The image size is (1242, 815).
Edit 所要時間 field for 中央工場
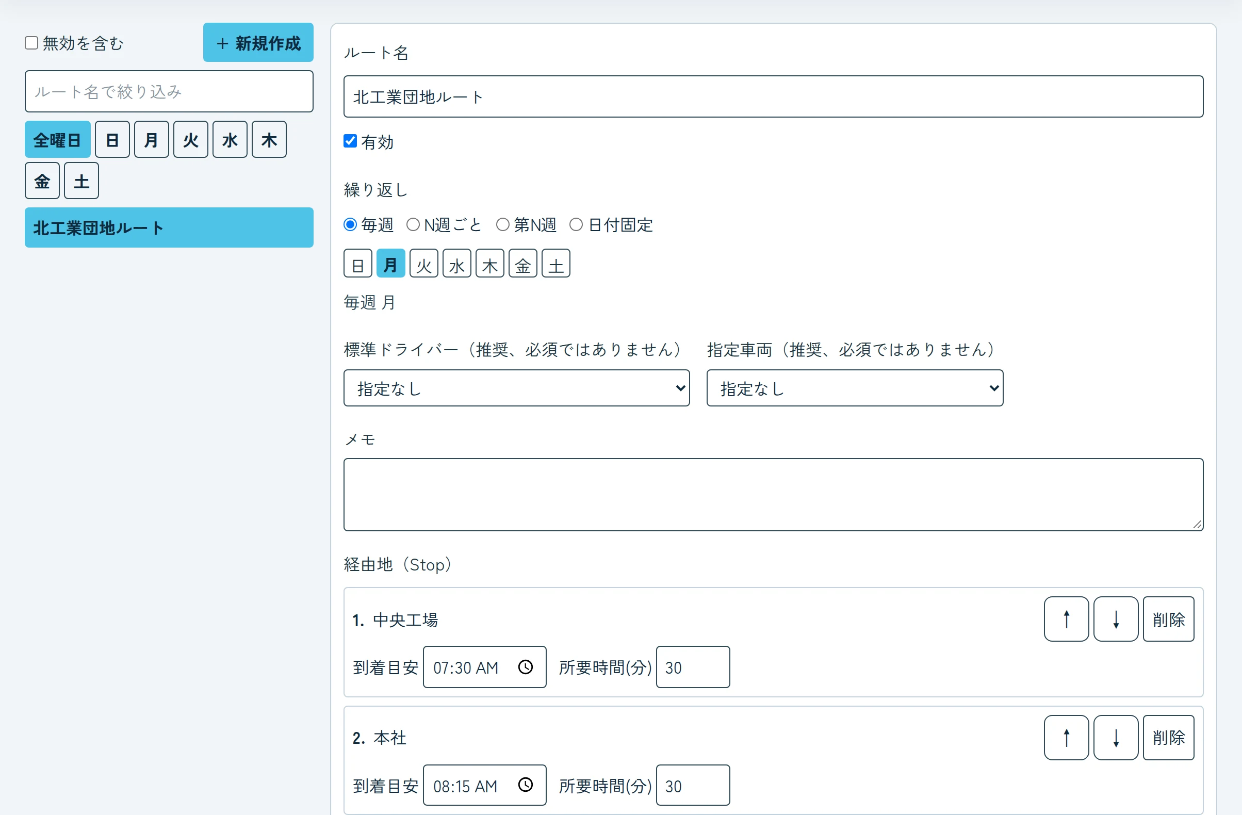pos(693,667)
